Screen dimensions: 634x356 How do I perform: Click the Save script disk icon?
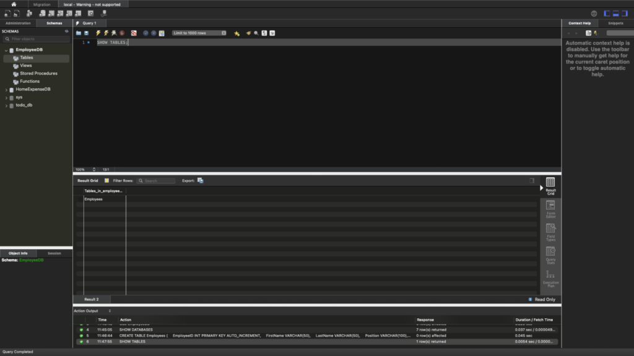[86, 33]
